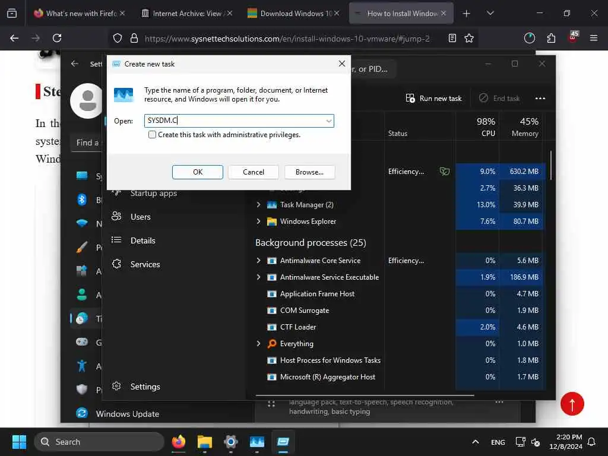Open a new Firefox tab

pyautogui.click(x=466, y=13)
